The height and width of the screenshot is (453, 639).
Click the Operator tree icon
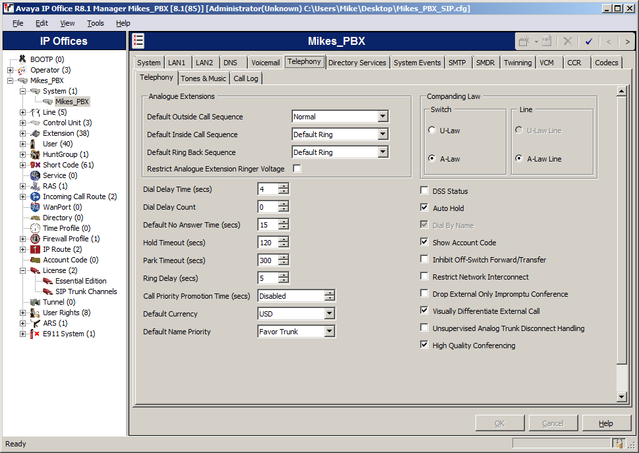(22, 70)
